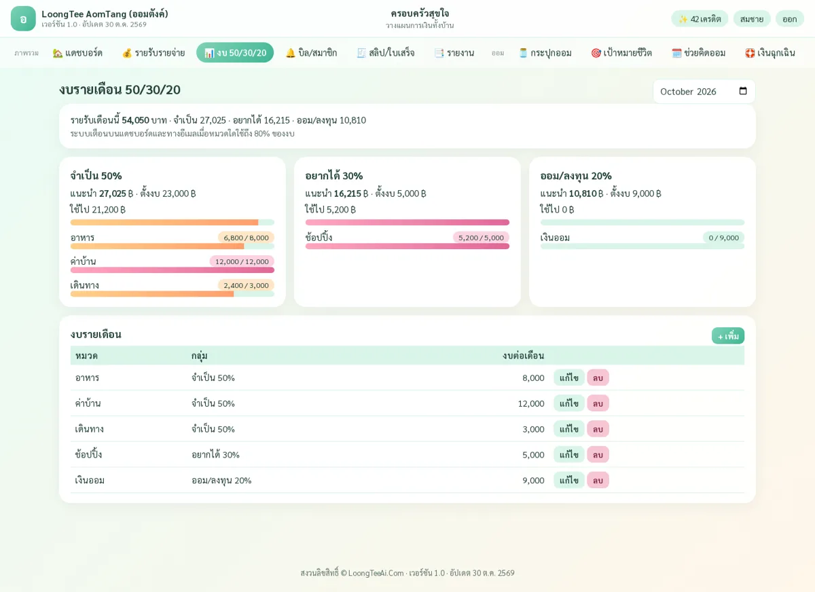This screenshot has height=592, width=815.
Task: Edit the เดินทาง budget row
Action: coord(569,429)
